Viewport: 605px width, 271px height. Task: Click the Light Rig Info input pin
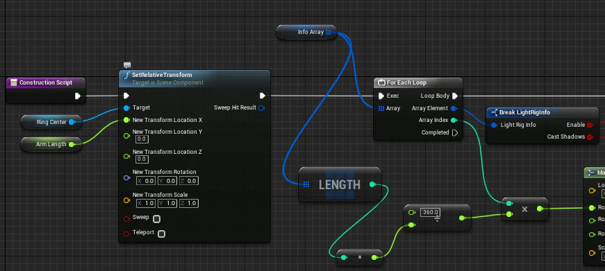(494, 125)
